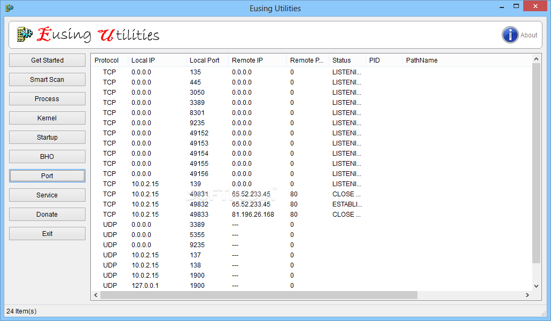Select the row with local port 8301
The width and height of the screenshot is (551, 321).
(x=312, y=113)
